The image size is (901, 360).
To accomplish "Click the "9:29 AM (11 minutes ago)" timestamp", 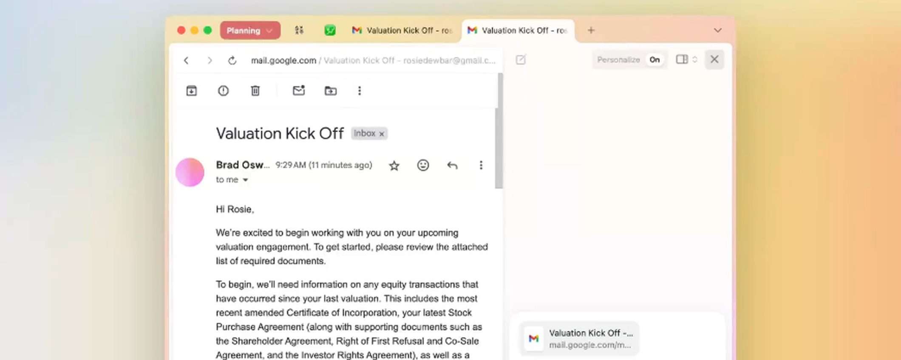I will (x=324, y=165).
